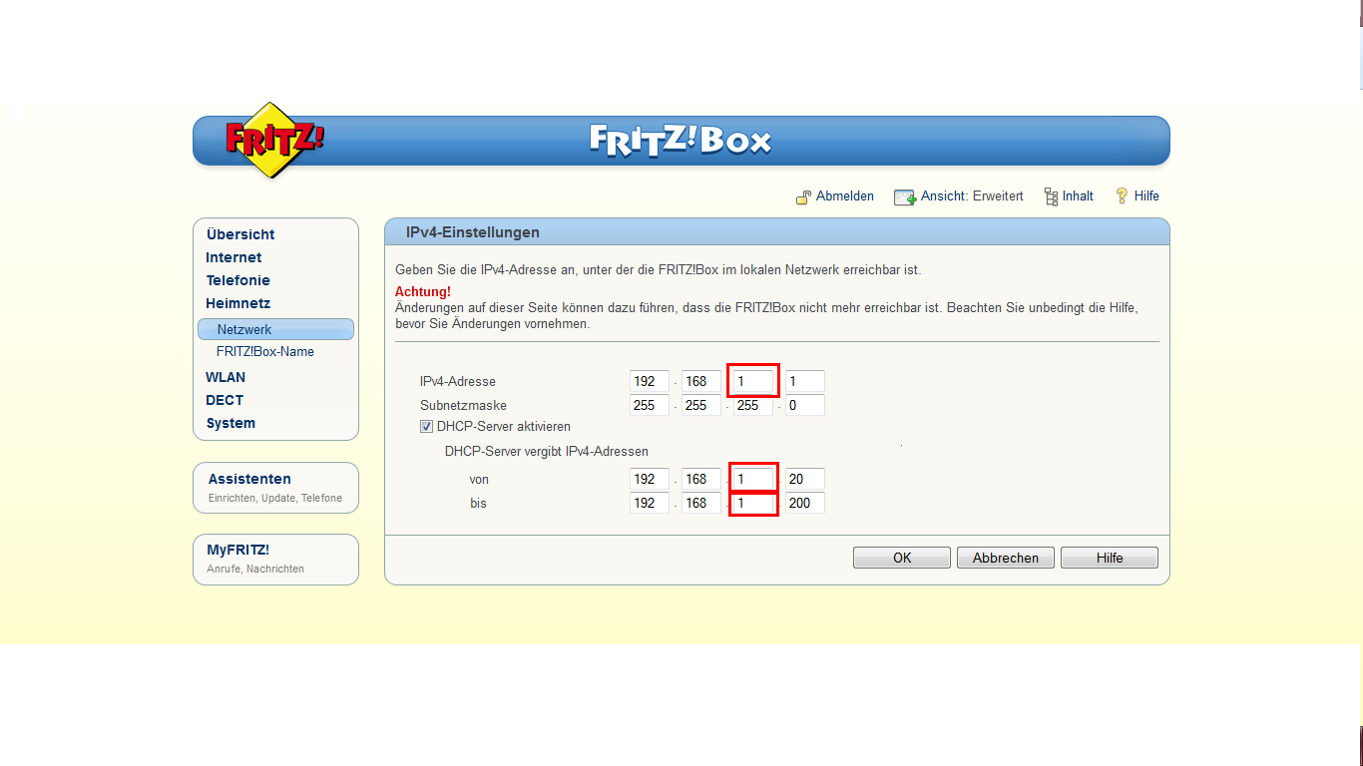Open the Assistenten panel link
The image size is (1363, 766).
pyautogui.click(x=249, y=479)
